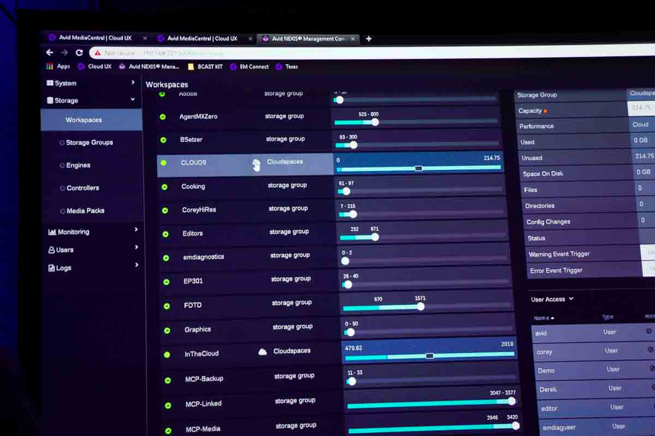The image size is (655, 436).
Task: Click the green status icon for Graphics
Action: point(168,330)
